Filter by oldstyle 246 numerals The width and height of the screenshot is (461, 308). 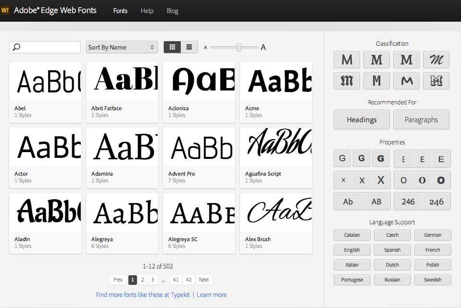coord(436,202)
